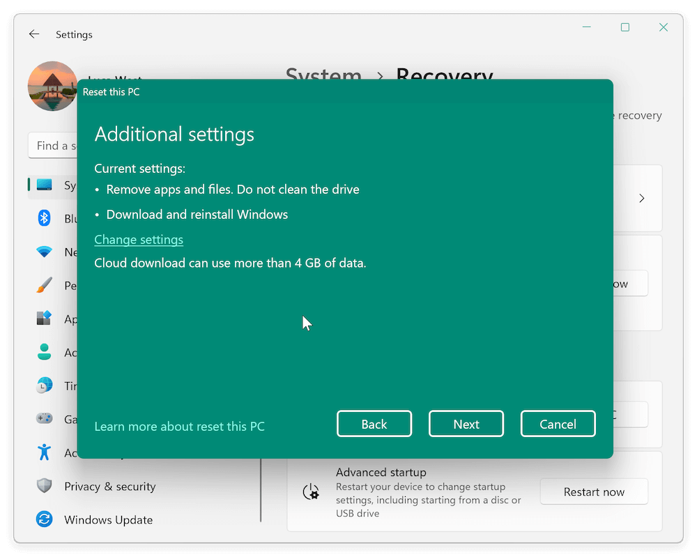The width and height of the screenshot is (697, 557).
Task: Select the Privacy & security shield icon
Action: click(x=43, y=486)
